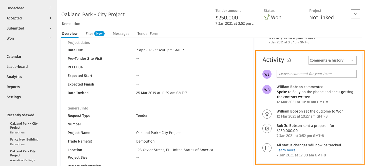366x166 pixels.
Task: Open the Files tab
Action: click(90, 34)
